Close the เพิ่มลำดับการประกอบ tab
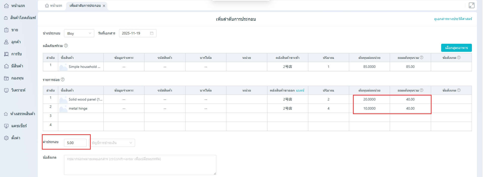 (104, 6)
